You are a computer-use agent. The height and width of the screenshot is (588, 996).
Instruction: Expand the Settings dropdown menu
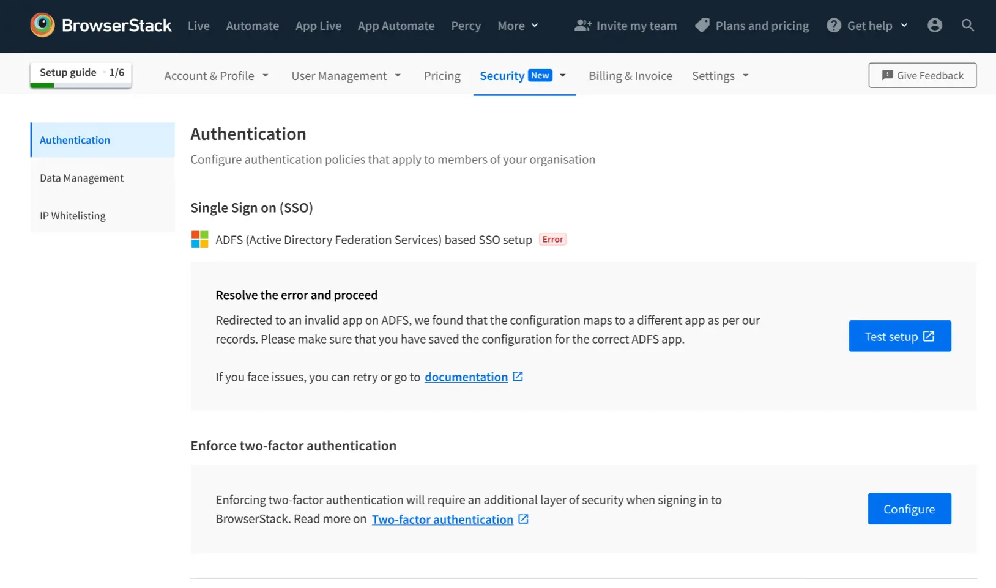(720, 76)
